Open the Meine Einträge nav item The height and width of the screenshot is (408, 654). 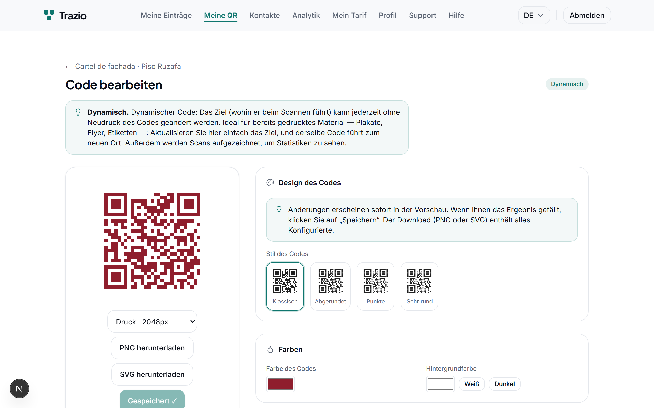coord(166,15)
